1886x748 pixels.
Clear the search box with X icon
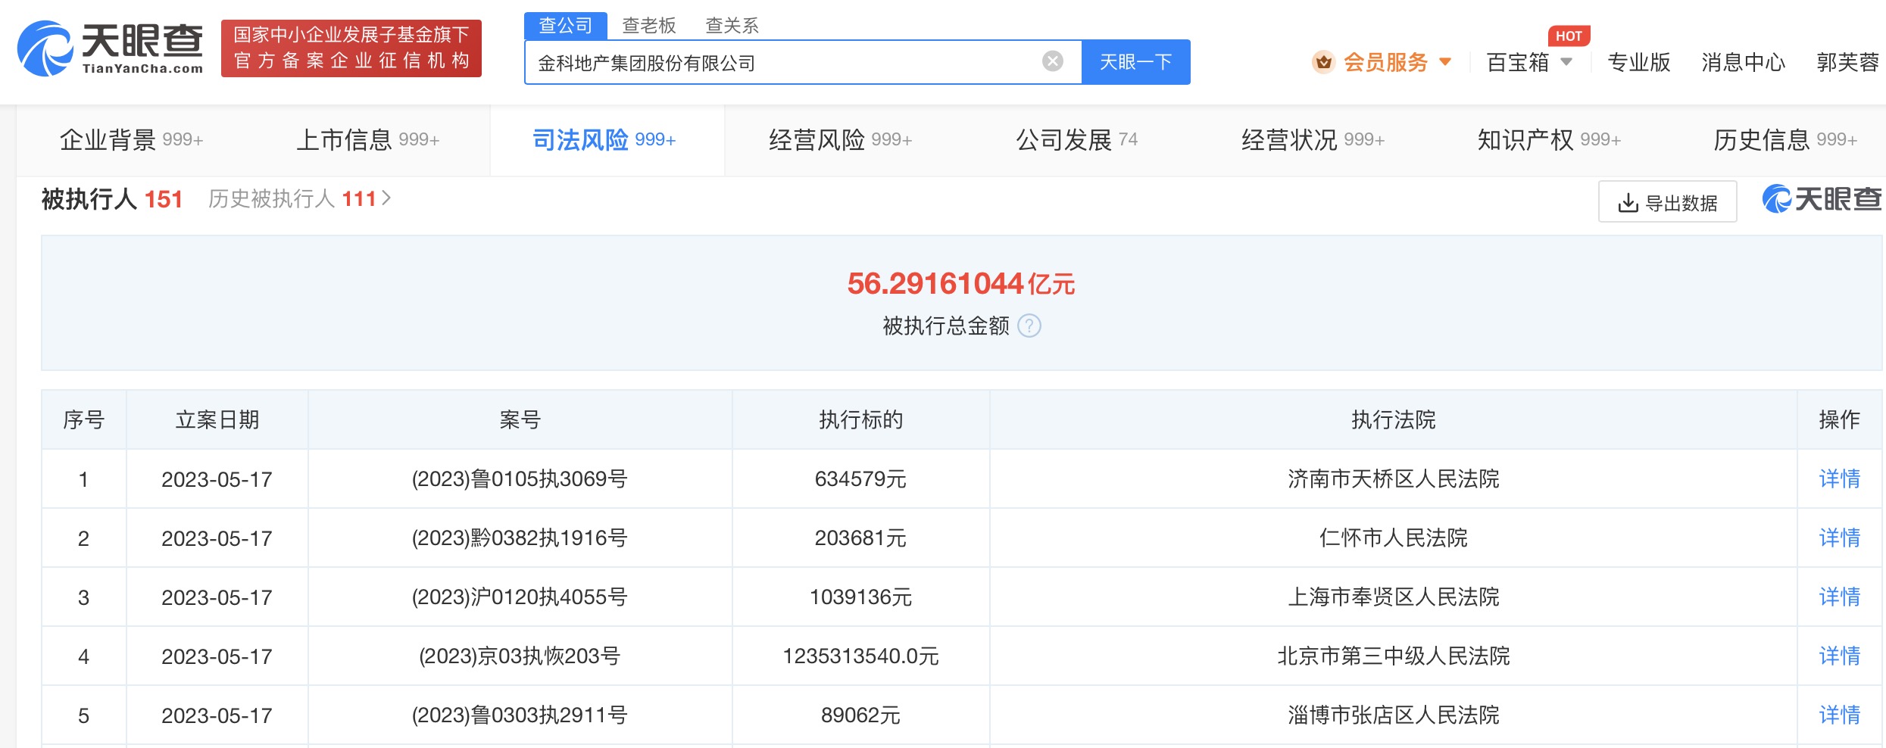[x=1053, y=61]
